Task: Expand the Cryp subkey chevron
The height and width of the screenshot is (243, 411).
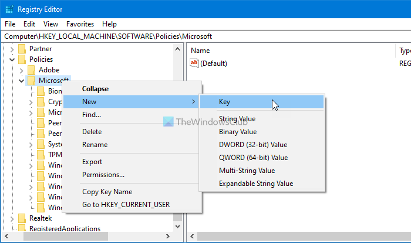Action: (x=31, y=102)
